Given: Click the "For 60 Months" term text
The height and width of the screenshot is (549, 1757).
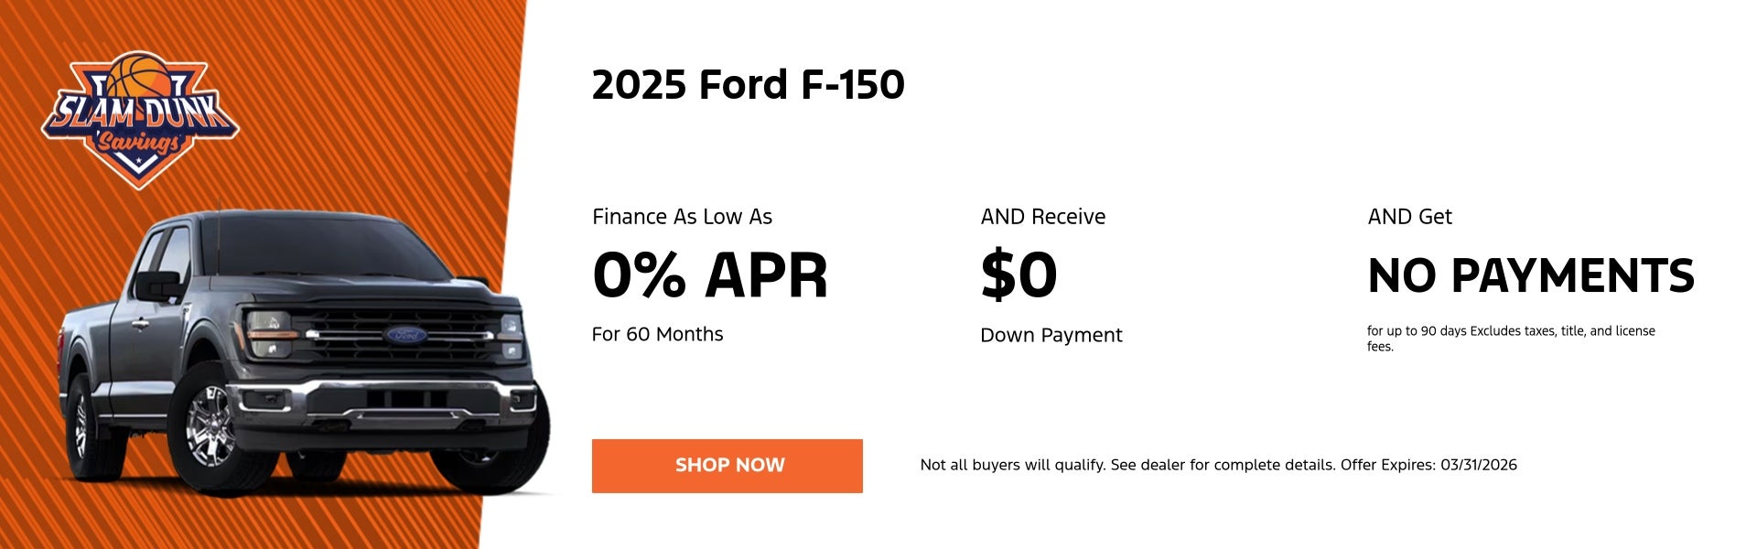Looking at the screenshot, I should [657, 335].
